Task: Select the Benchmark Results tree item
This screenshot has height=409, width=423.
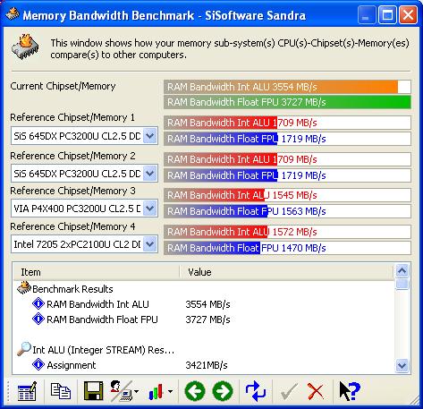Action: pos(72,289)
